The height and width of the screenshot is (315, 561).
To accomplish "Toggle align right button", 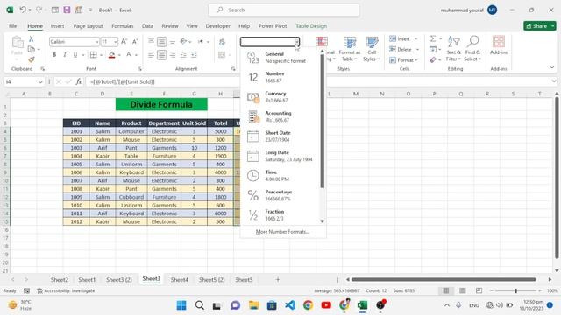I will point(173,54).
